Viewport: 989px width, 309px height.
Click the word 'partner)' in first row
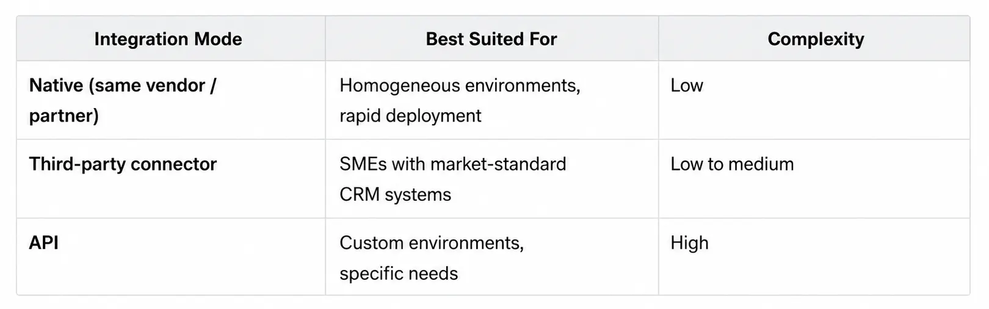[x=63, y=116]
